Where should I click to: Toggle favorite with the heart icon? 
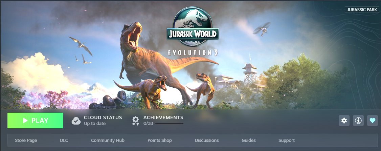coord(373,121)
